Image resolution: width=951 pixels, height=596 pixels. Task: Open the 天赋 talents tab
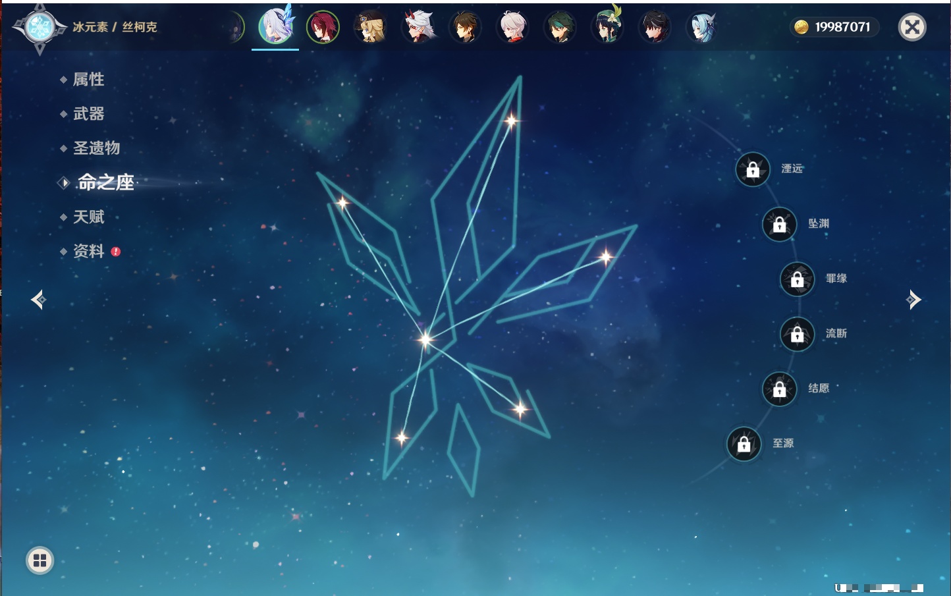(x=88, y=217)
